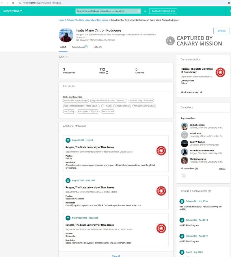Click Discover by subject area button
231x257 pixels.
coord(163,11)
